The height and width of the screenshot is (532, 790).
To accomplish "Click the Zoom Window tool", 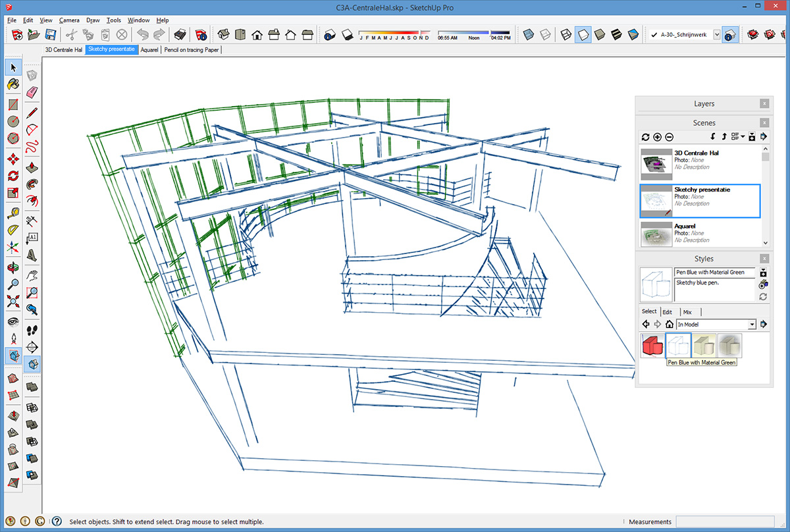I will pyautogui.click(x=32, y=292).
